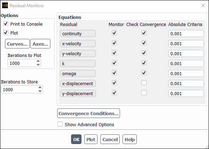The width and height of the screenshot is (209, 149).
Task: Toggle Show Advanced Options checkbox
Action: 60,124
